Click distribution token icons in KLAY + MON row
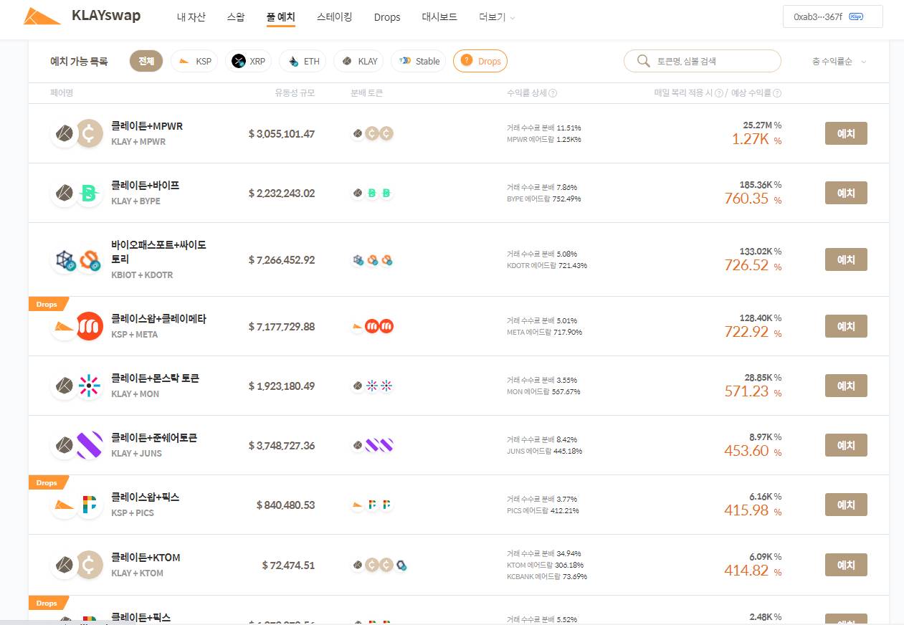This screenshot has height=625, width=904. (x=372, y=386)
